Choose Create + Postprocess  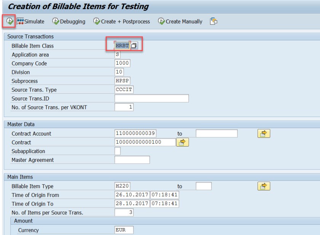click(122, 21)
